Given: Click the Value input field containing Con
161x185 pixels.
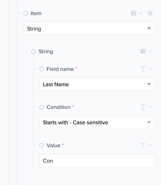Looking at the screenshot, I should tap(97, 161).
